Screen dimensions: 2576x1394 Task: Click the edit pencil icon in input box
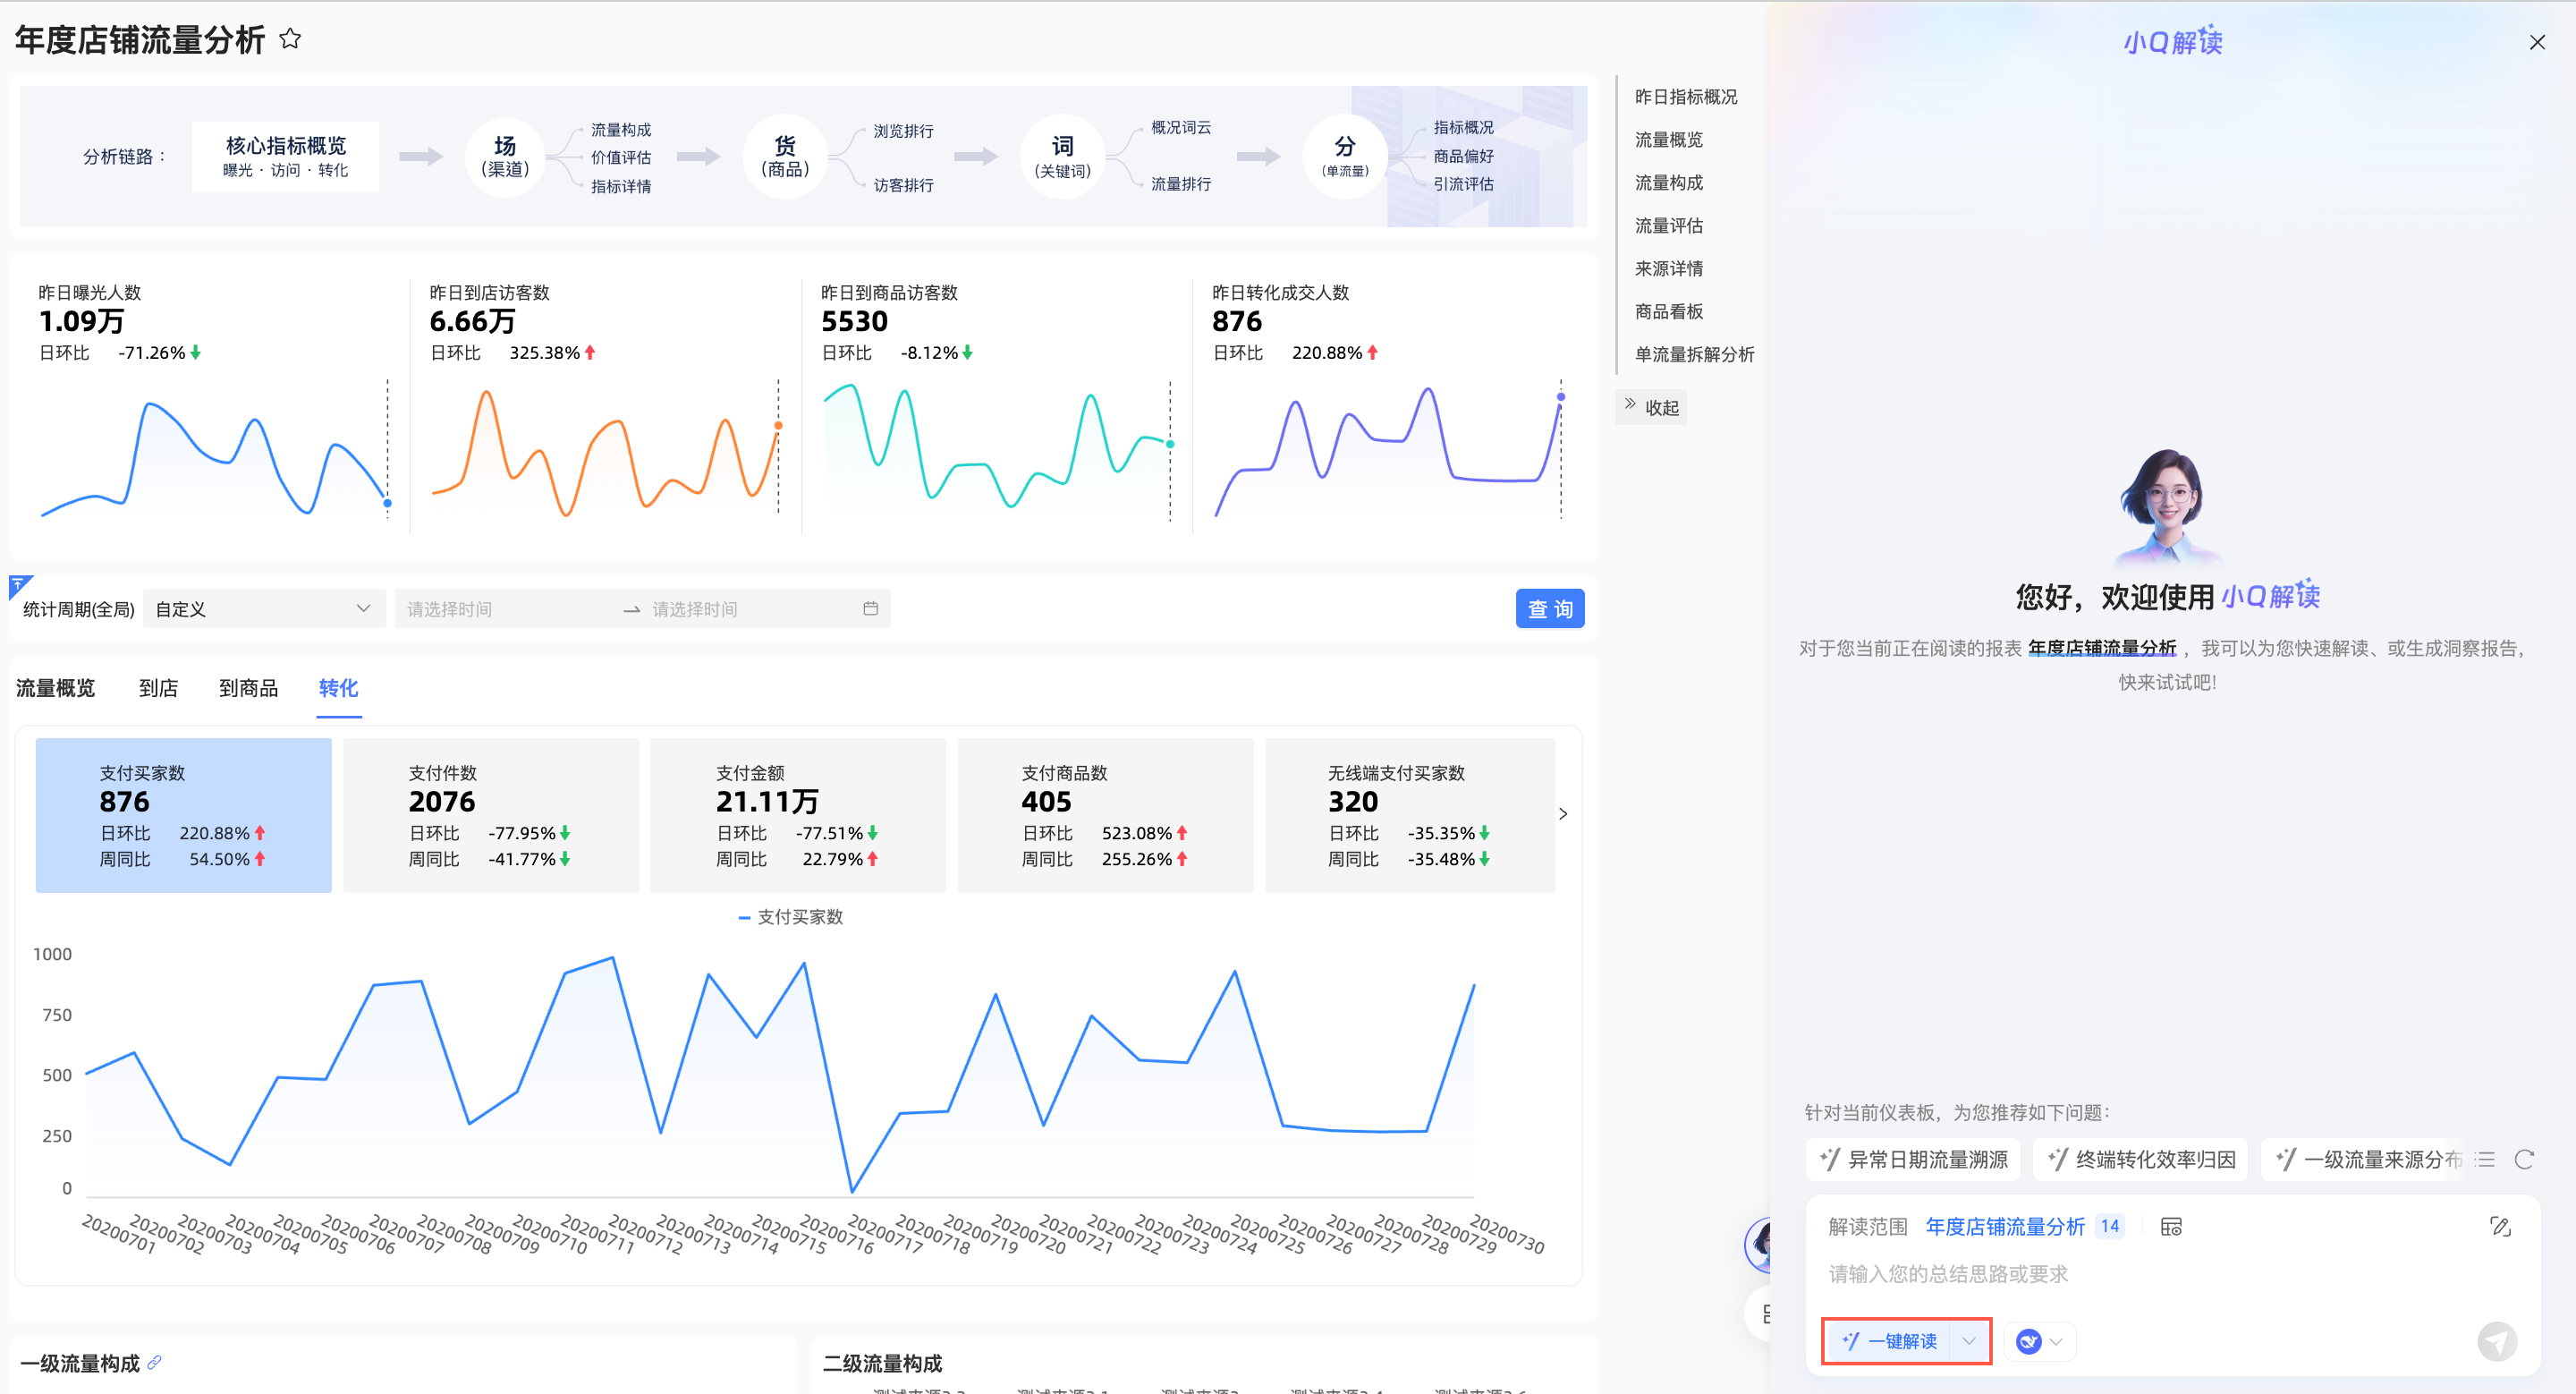click(2500, 1226)
